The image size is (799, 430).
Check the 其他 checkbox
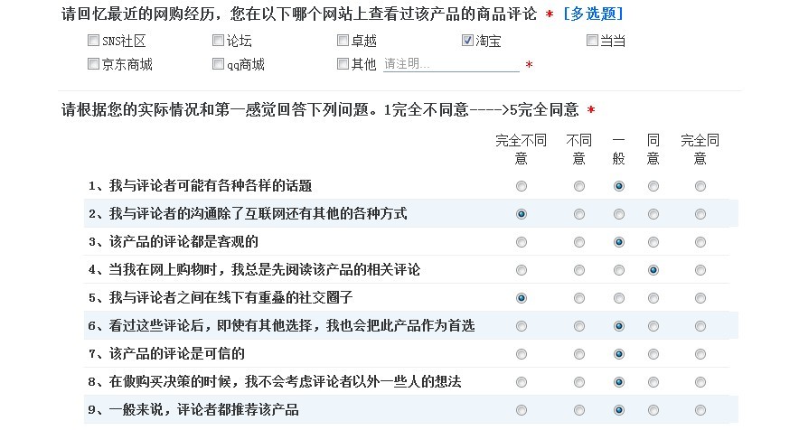coord(343,64)
